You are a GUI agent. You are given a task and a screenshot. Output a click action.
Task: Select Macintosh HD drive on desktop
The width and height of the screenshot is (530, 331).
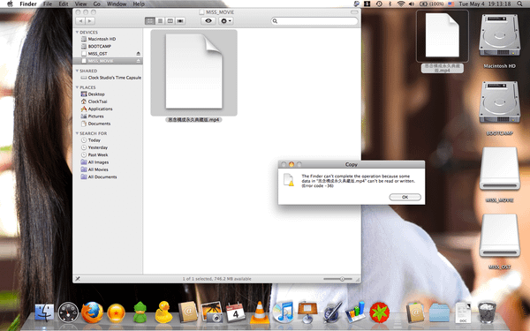point(499,35)
